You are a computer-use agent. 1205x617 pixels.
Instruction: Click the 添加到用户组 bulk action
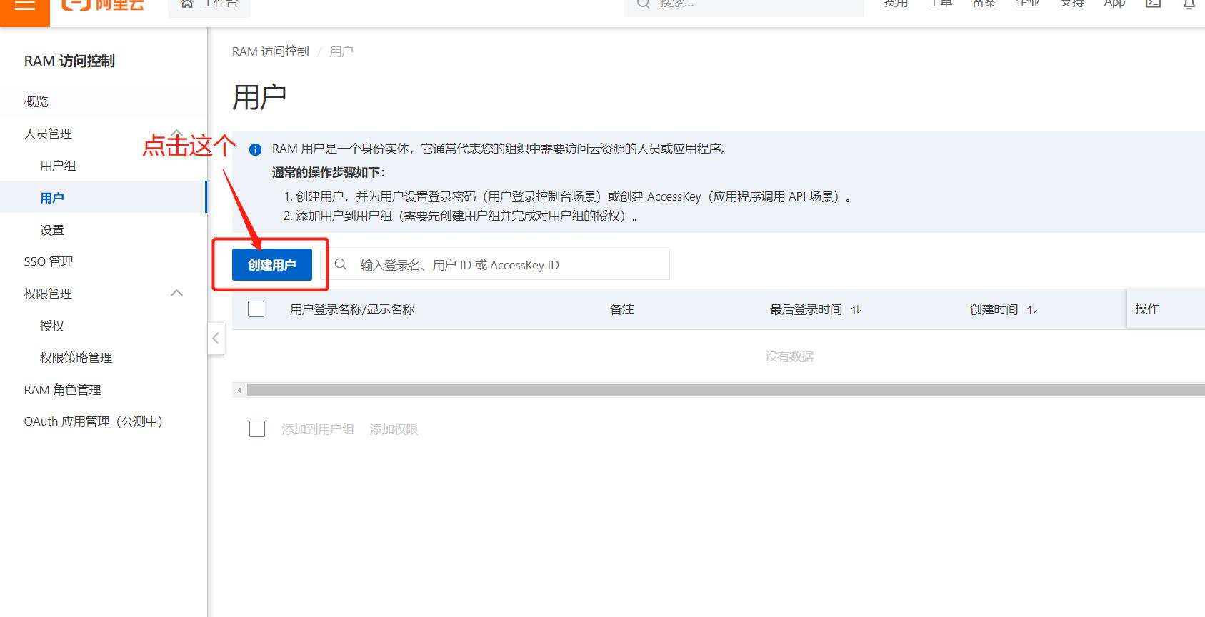318,429
